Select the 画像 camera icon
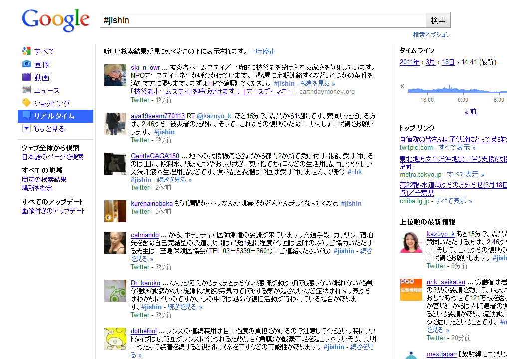 coord(26,64)
